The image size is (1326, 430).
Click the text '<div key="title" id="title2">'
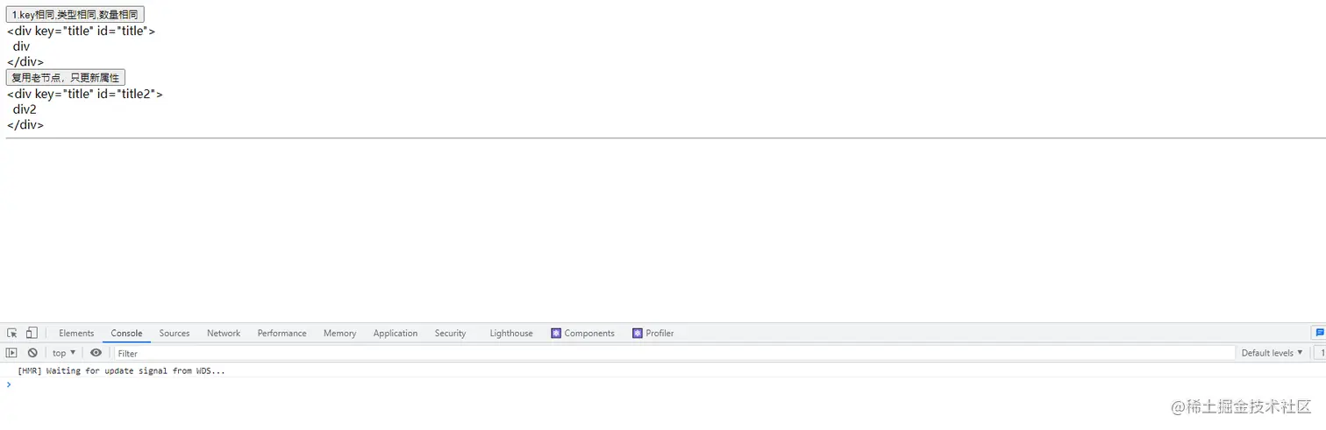[x=85, y=94]
